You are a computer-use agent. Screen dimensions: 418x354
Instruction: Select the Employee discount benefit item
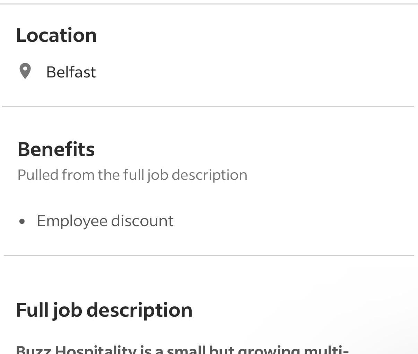click(105, 221)
